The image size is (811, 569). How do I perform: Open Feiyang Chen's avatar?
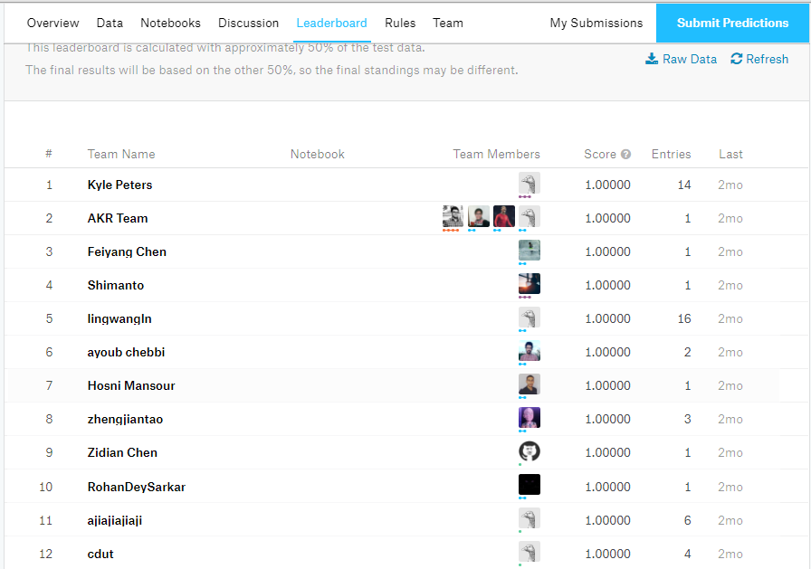coord(530,251)
